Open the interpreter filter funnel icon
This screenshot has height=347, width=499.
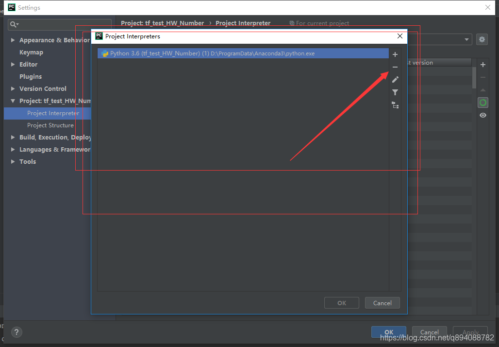pos(395,92)
